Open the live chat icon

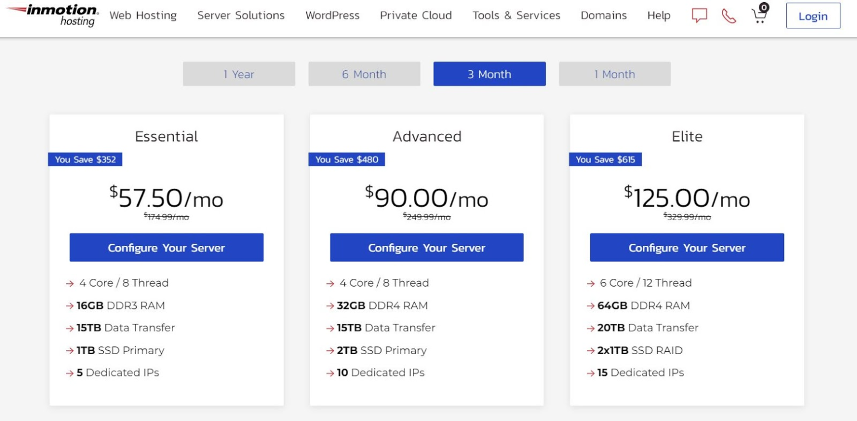699,16
